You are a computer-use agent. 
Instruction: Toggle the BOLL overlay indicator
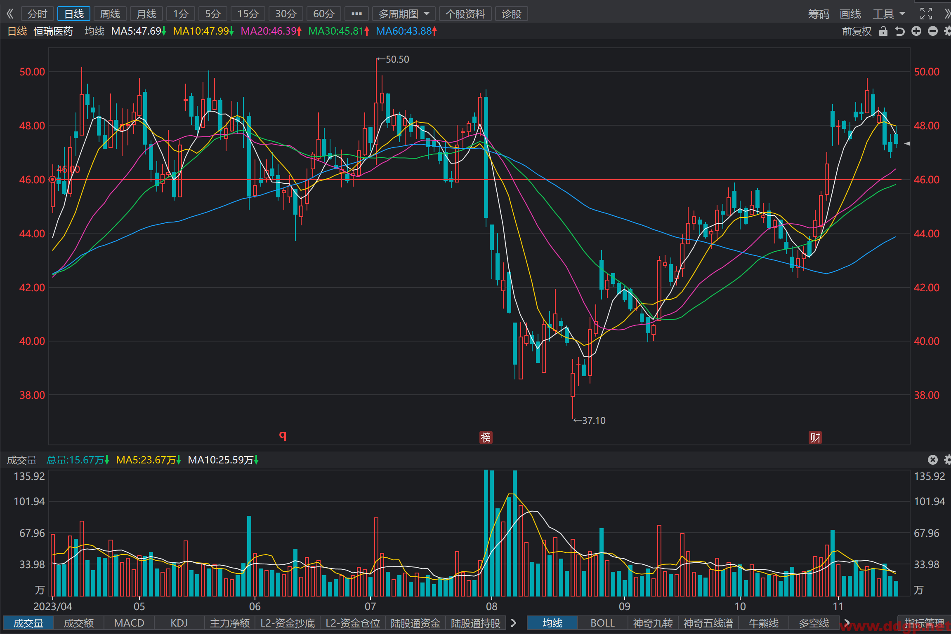click(602, 623)
